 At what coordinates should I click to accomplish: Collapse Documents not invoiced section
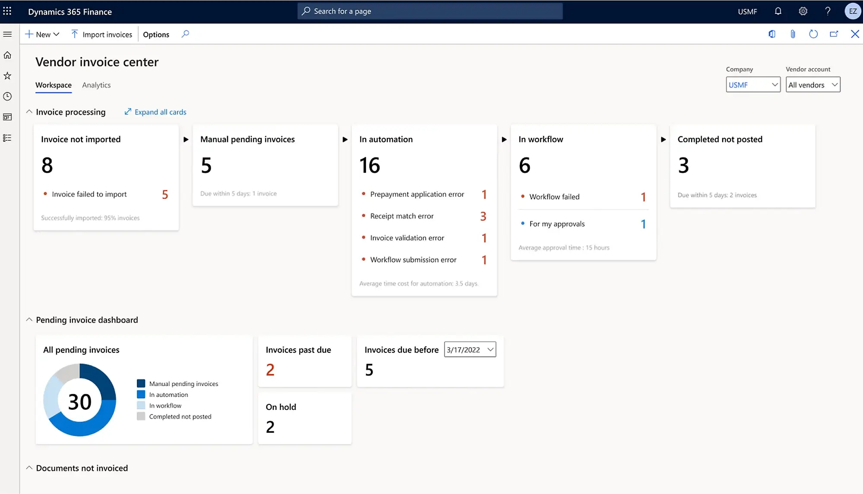29,468
